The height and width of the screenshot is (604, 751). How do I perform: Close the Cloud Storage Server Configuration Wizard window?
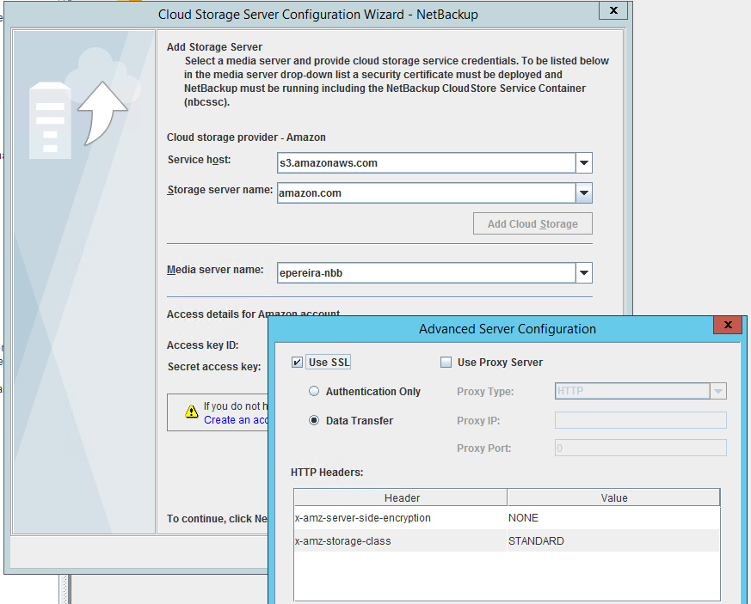[x=613, y=10]
